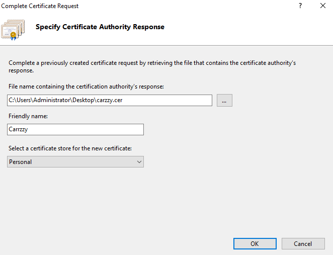333x255 pixels.
Task: Cancel the certificate request dialog
Action: 303,243
